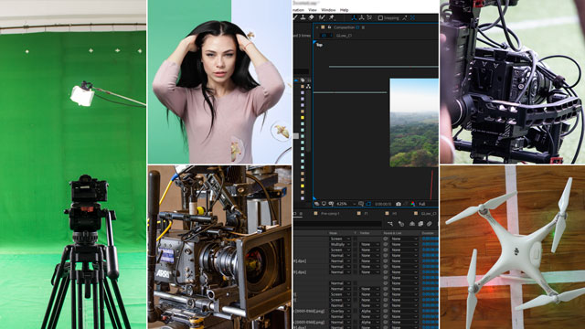Open the Multiply blending mode dropdown
The image size is (585, 329).
340,244
